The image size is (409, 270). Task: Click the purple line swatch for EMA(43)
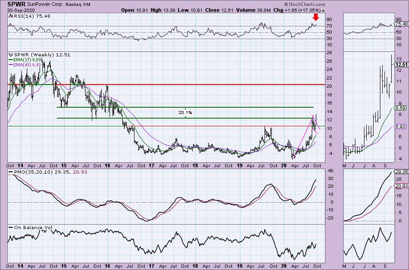pos(11,65)
